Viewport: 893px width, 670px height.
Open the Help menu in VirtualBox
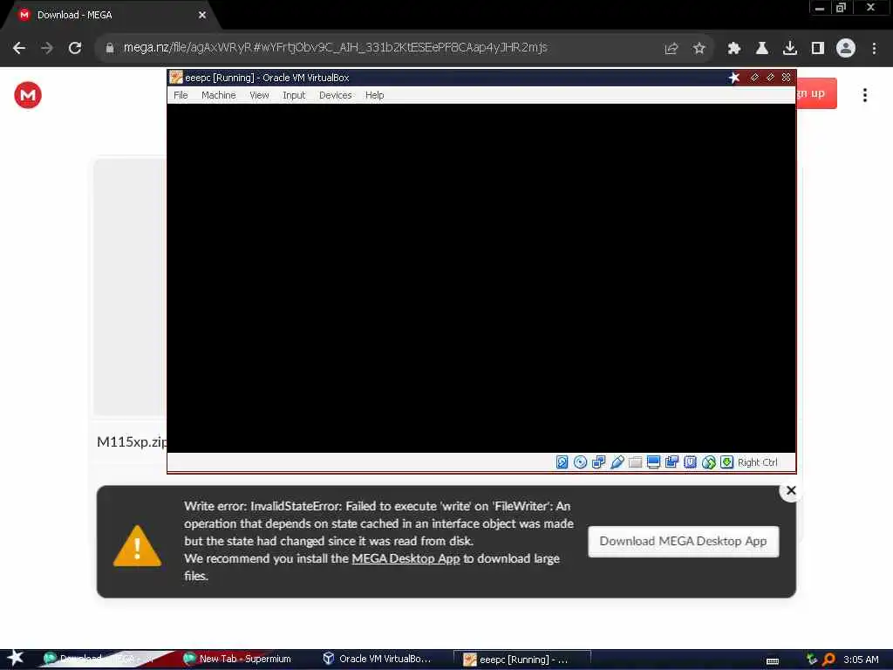click(x=374, y=95)
